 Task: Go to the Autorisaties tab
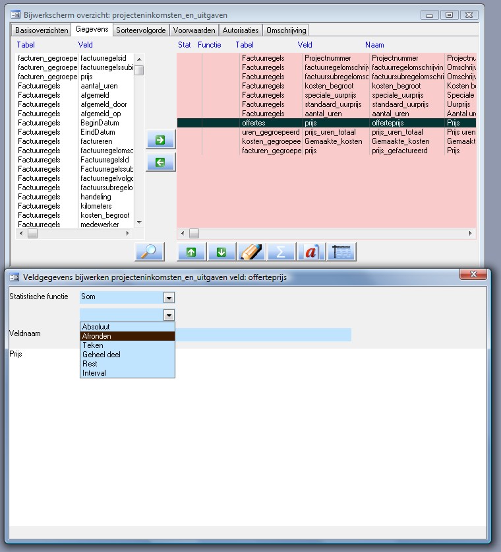click(x=241, y=30)
